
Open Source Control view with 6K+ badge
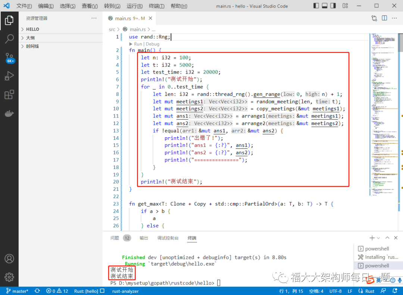click(9, 58)
